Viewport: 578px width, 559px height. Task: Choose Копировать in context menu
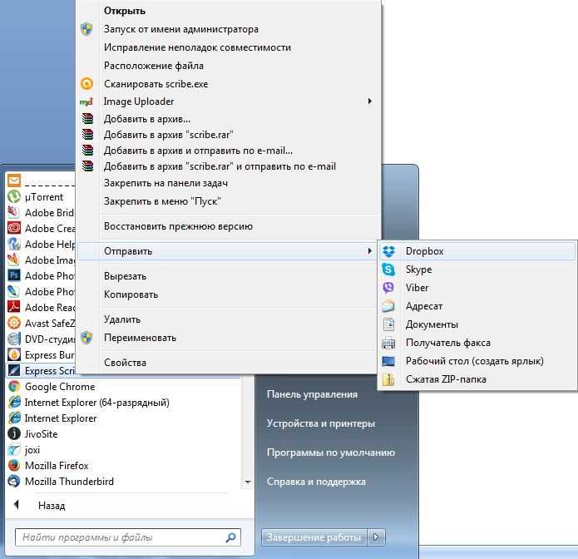click(131, 294)
